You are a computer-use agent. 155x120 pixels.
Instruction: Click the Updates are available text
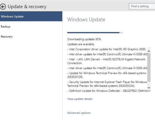pos(81,44)
